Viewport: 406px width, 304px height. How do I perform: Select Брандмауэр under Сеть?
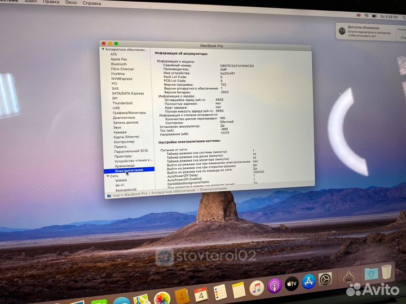point(126,190)
